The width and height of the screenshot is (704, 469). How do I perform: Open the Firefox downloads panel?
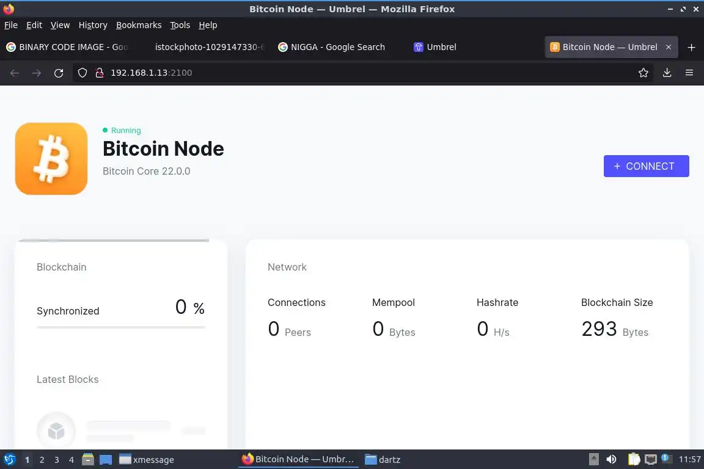tap(667, 73)
